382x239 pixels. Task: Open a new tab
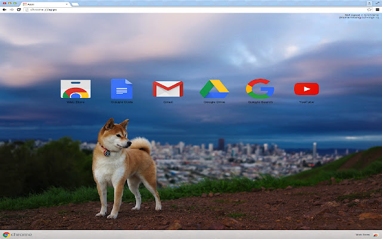[x=75, y=4]
